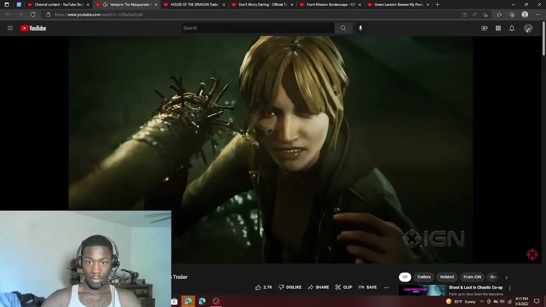This screenshot has height=307, width=546.
Task: Open the YouTube guide hamburger menu
Action: 10,28
